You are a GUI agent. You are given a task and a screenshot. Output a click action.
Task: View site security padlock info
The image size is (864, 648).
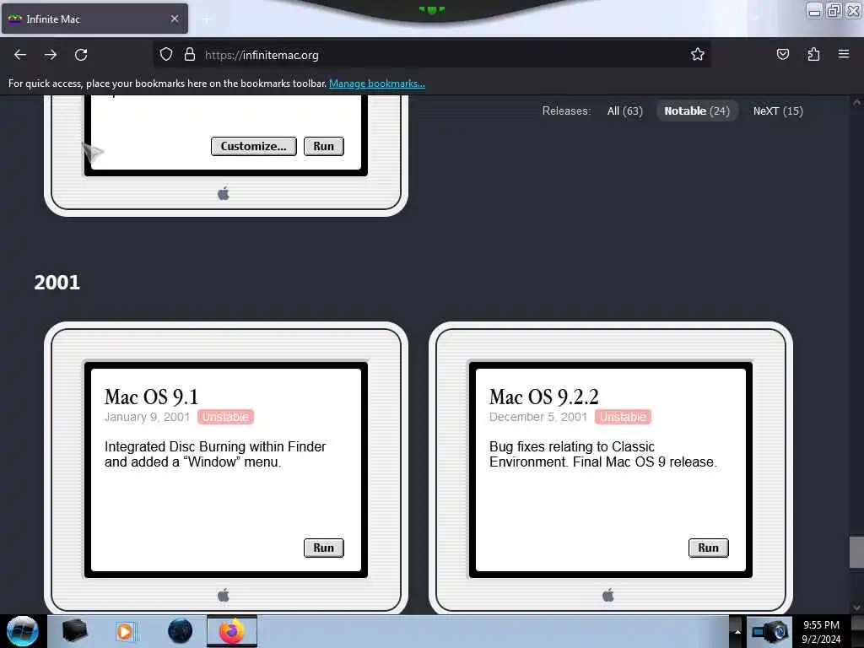190,55
